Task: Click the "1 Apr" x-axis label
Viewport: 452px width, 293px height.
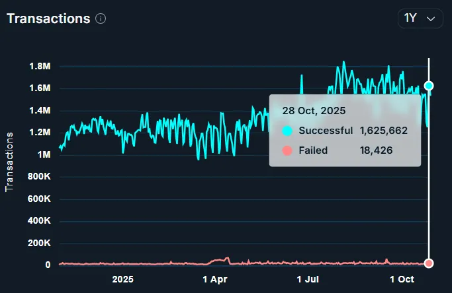Action: 216,279
